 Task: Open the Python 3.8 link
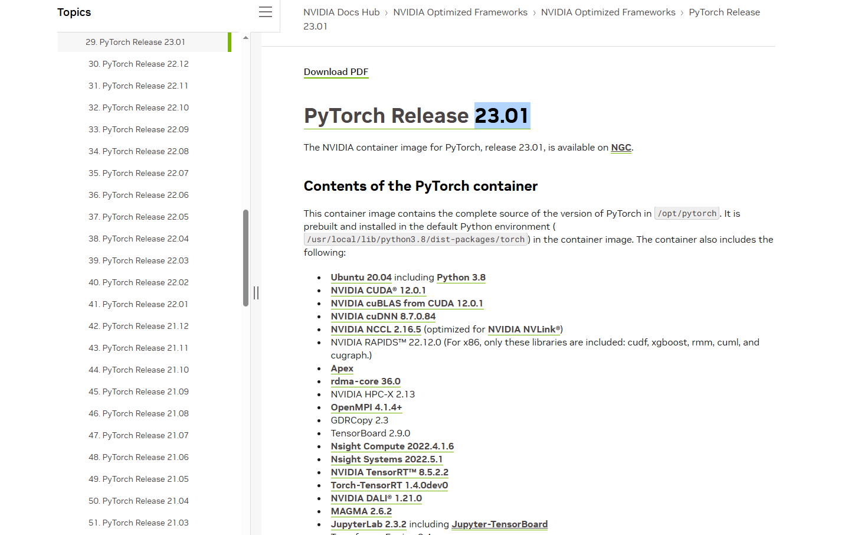(x=461, y=278)
